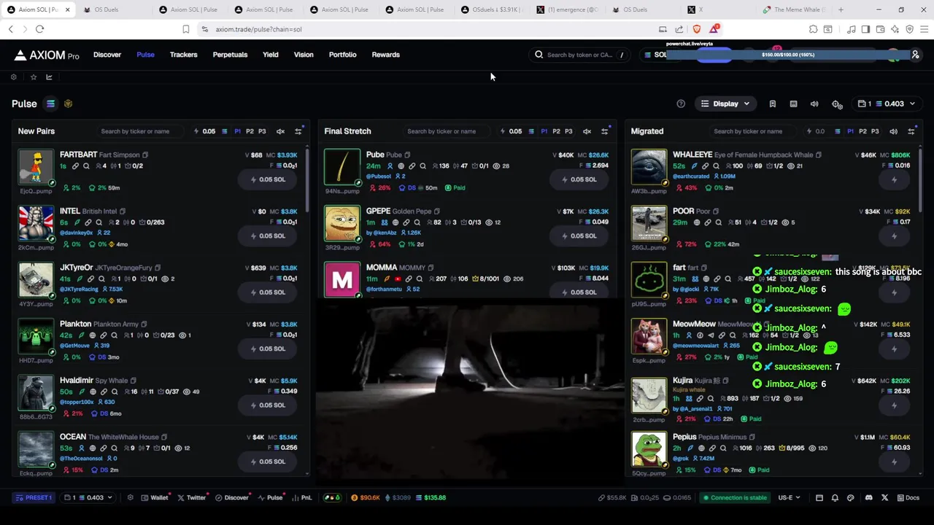This screenshot has height=525, width=934.
Task: Unmute sound for the New Pairs column
Action: coord(280,131)
